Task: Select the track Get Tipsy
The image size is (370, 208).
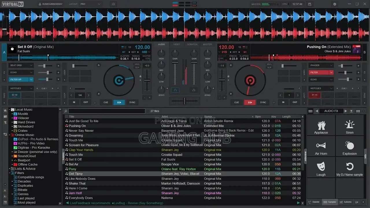Action: pyautogui.click(x=183, y=174)
